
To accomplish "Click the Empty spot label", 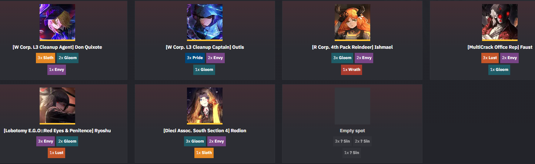I will click(x=352, y=131).
